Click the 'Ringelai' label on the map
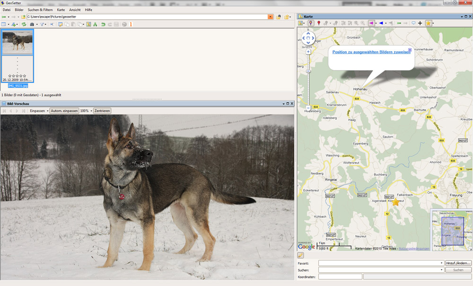This screenshot has height=286, width=473. [331, 179]
